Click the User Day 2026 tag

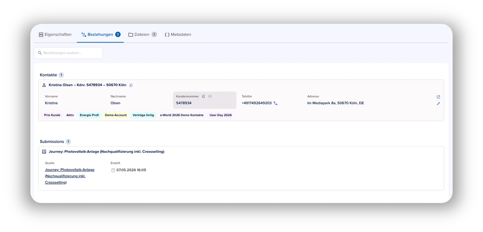(221, 115)
